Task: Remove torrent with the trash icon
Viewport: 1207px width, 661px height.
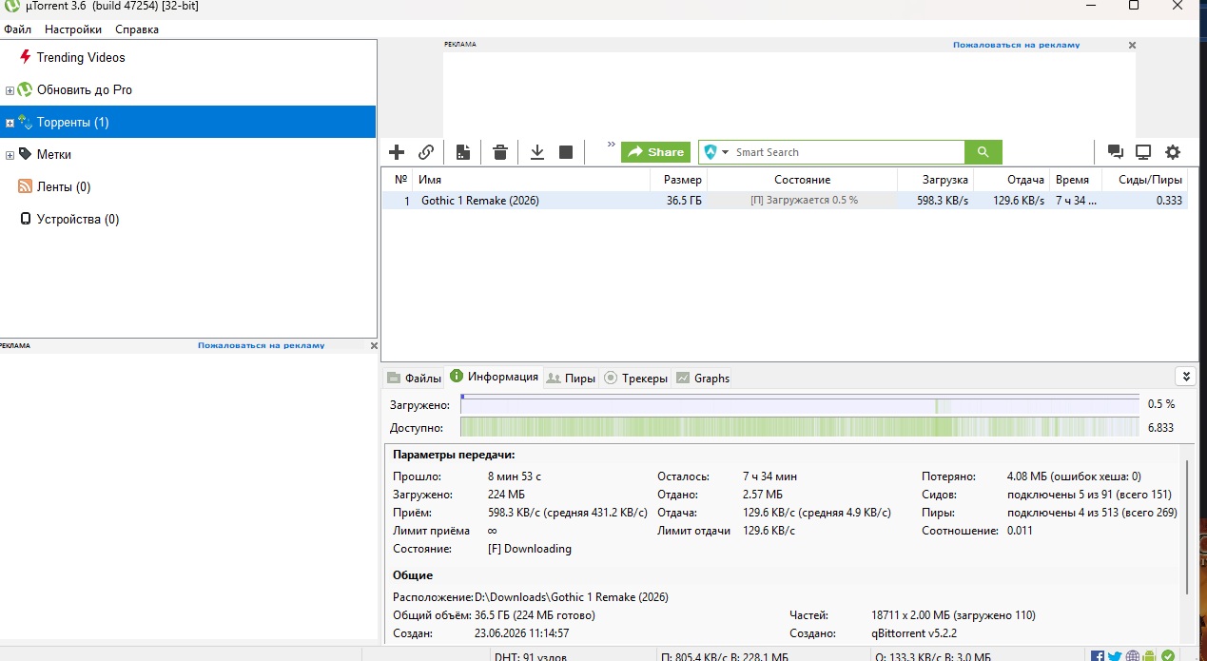Action: coord(500,152)
